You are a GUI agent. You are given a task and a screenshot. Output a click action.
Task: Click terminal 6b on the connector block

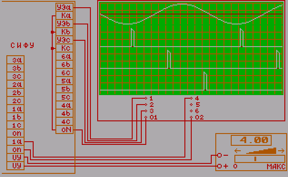(65, 64)
